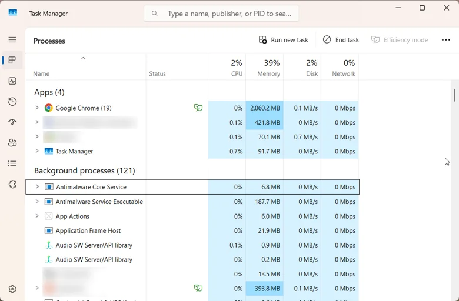Viewport: 459px width, 301px height.
Task: Click the Run new task button
Action: coord(284,40)
